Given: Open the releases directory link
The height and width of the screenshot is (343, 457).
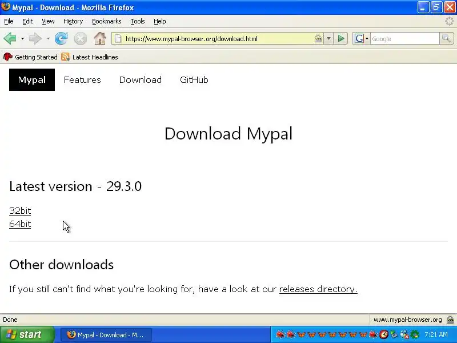Looking at the screenshot, I should coord(318,289).
